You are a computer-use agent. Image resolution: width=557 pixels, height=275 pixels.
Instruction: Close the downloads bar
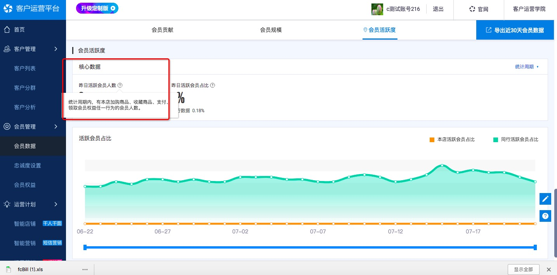549,270
